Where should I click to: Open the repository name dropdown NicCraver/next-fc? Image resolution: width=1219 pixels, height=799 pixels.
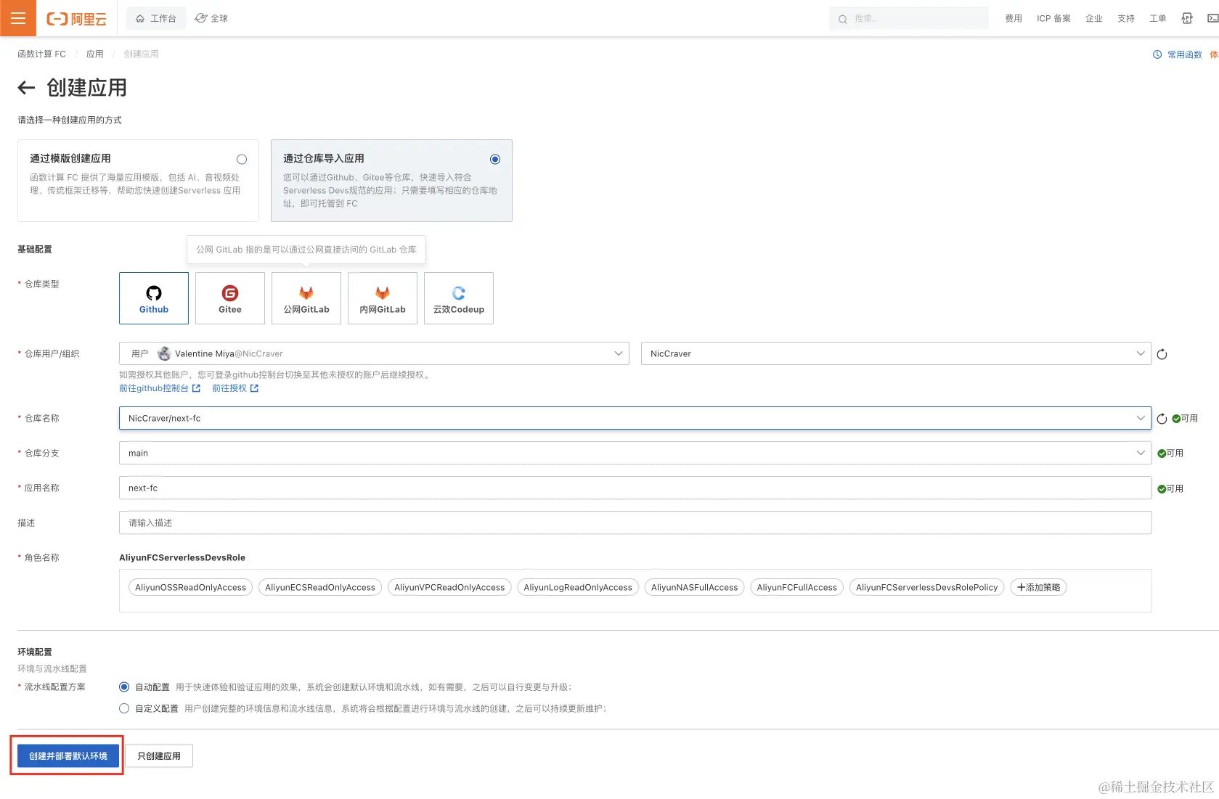click(x=635, y=418)
